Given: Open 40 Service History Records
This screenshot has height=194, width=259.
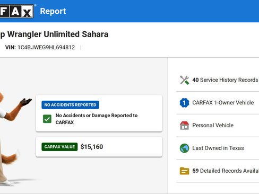Looking at the screenshot, I should pyautogui.click(x=225, y=80).
